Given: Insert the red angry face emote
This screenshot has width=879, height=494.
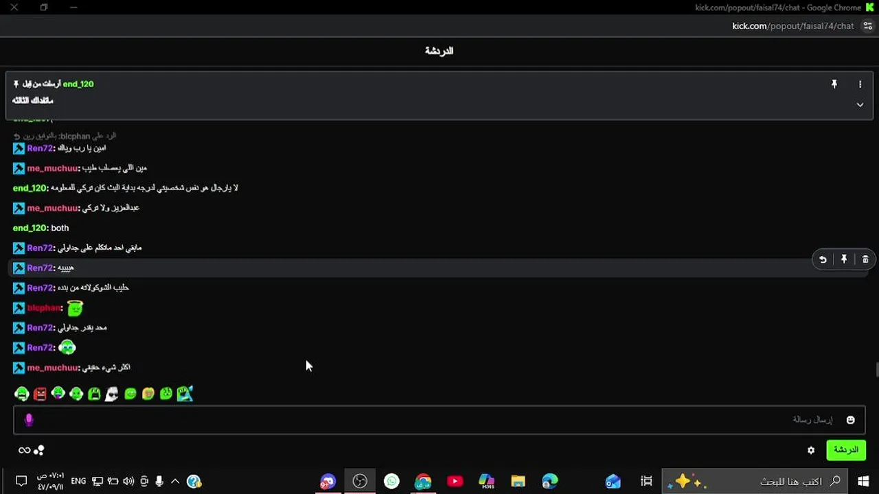Looking at the screenshot, I should click(40, 394).
